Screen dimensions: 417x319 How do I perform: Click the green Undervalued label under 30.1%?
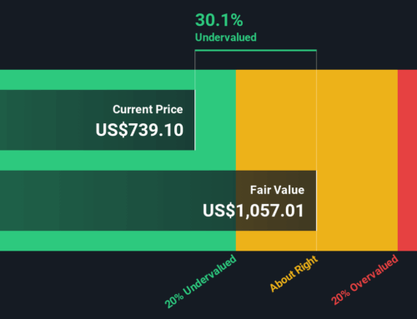click(226, 37)
